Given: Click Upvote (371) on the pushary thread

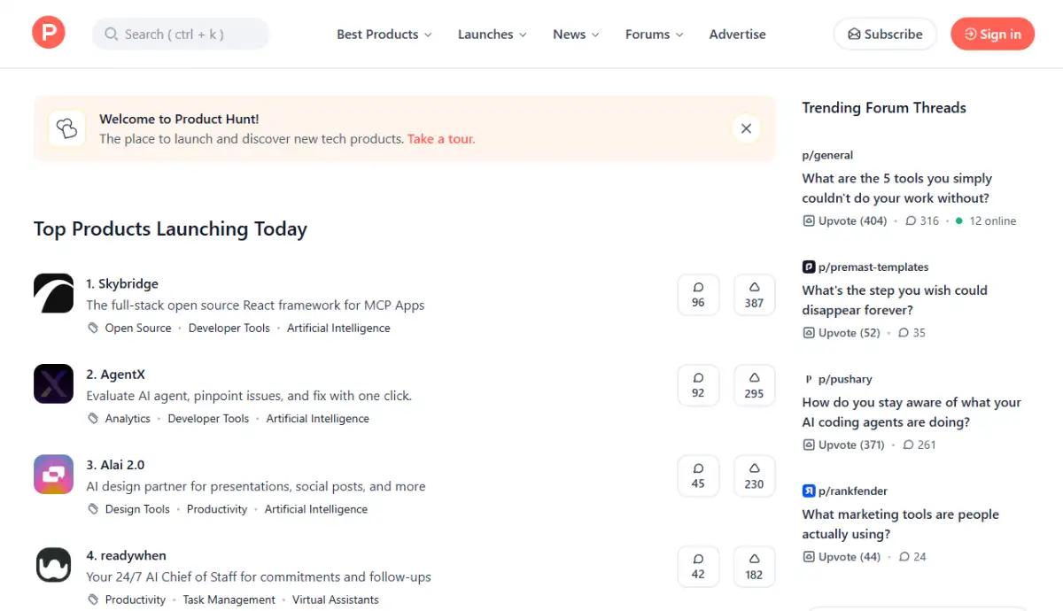Looking at the screenshot, I should click(x=843, y=445).
